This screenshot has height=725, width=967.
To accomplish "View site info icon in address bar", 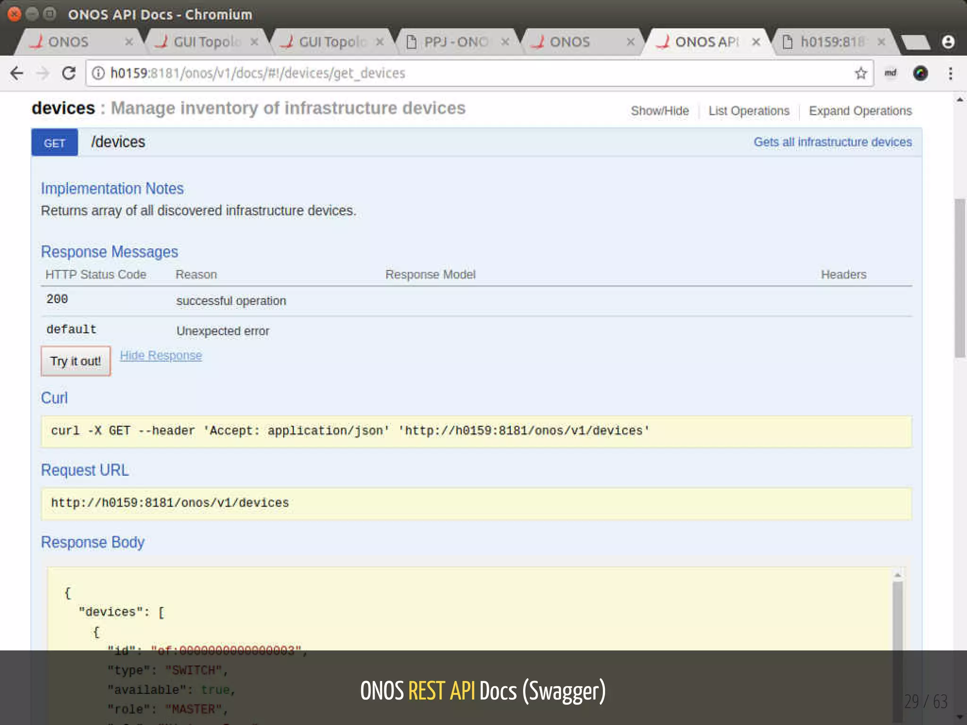I will click(x=98, y=73).
